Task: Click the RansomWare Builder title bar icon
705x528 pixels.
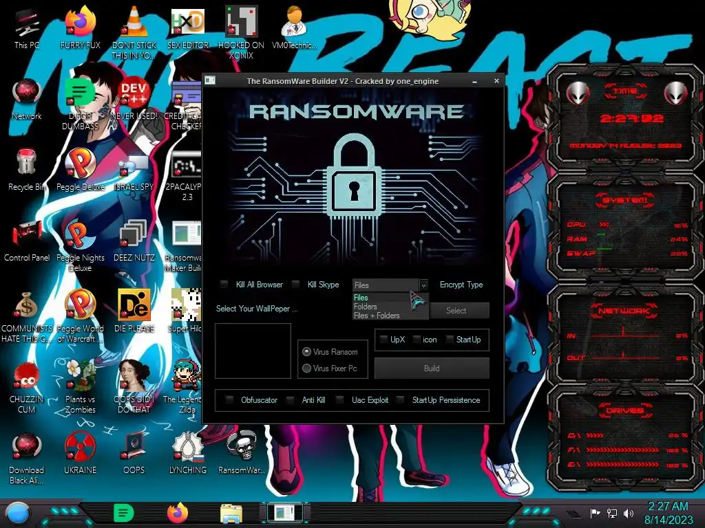Action: click(210, 81)
